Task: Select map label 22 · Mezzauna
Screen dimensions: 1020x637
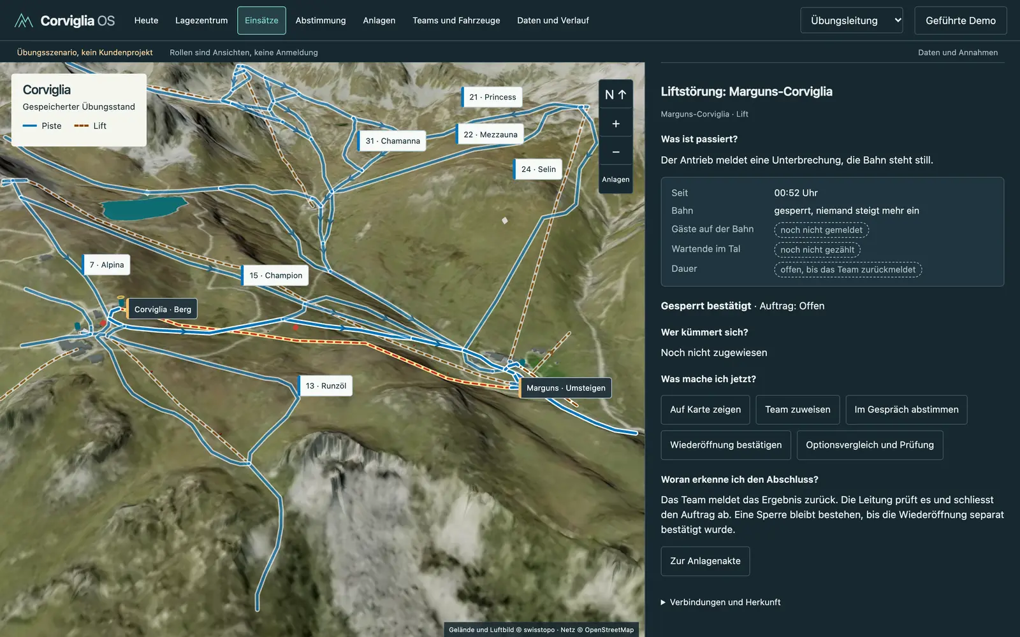Action: click(x=490, y=134)
